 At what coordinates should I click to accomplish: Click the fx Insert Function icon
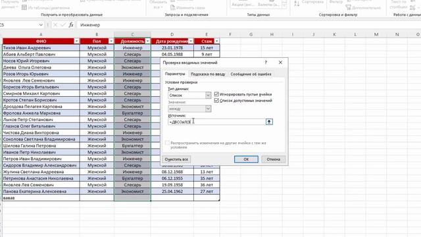[x=71, y=25]
